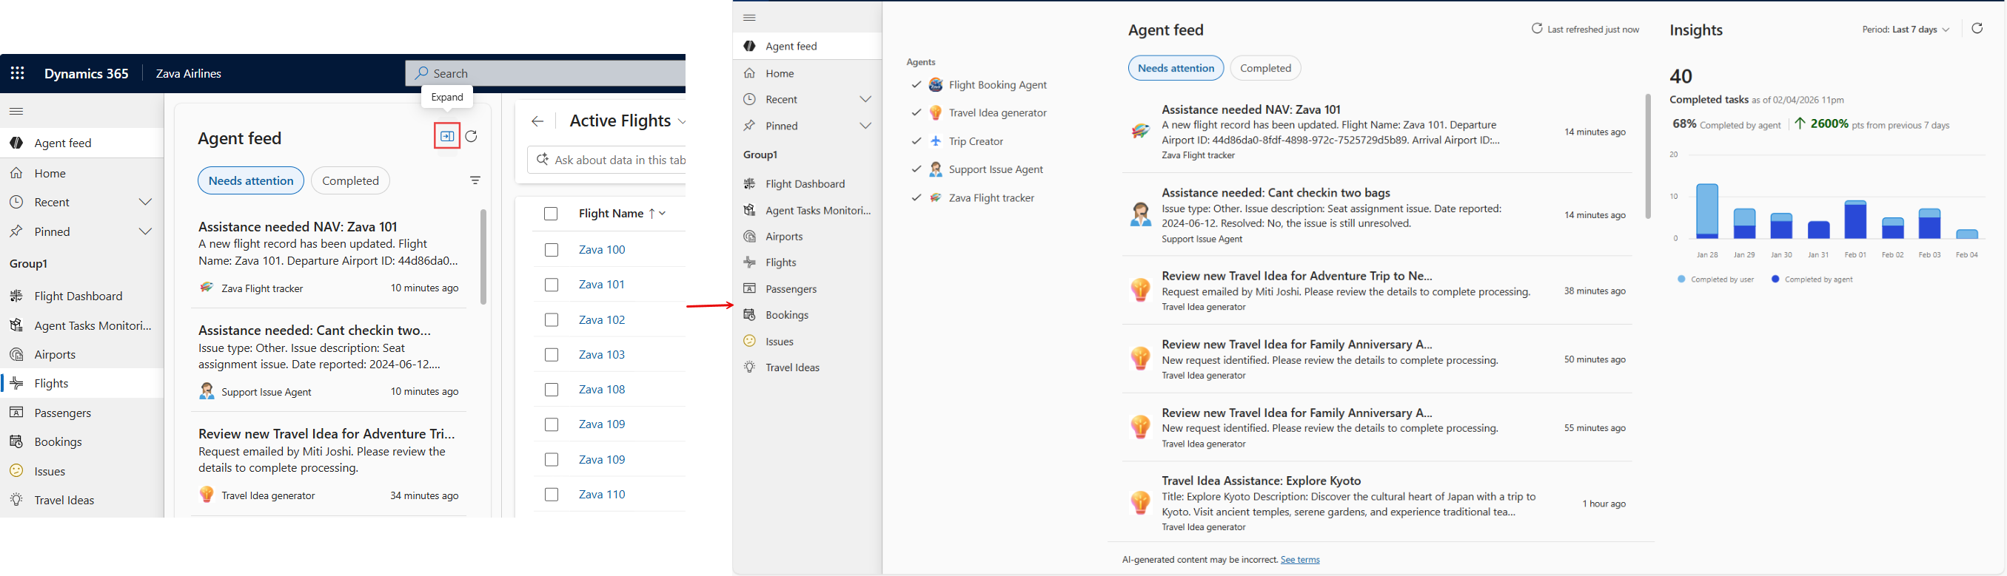Click the small Agent feed scrollbar

tap(483, 257)
